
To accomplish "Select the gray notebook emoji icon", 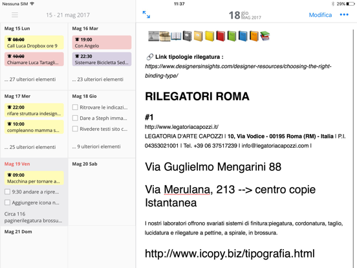I will point(187,36).
